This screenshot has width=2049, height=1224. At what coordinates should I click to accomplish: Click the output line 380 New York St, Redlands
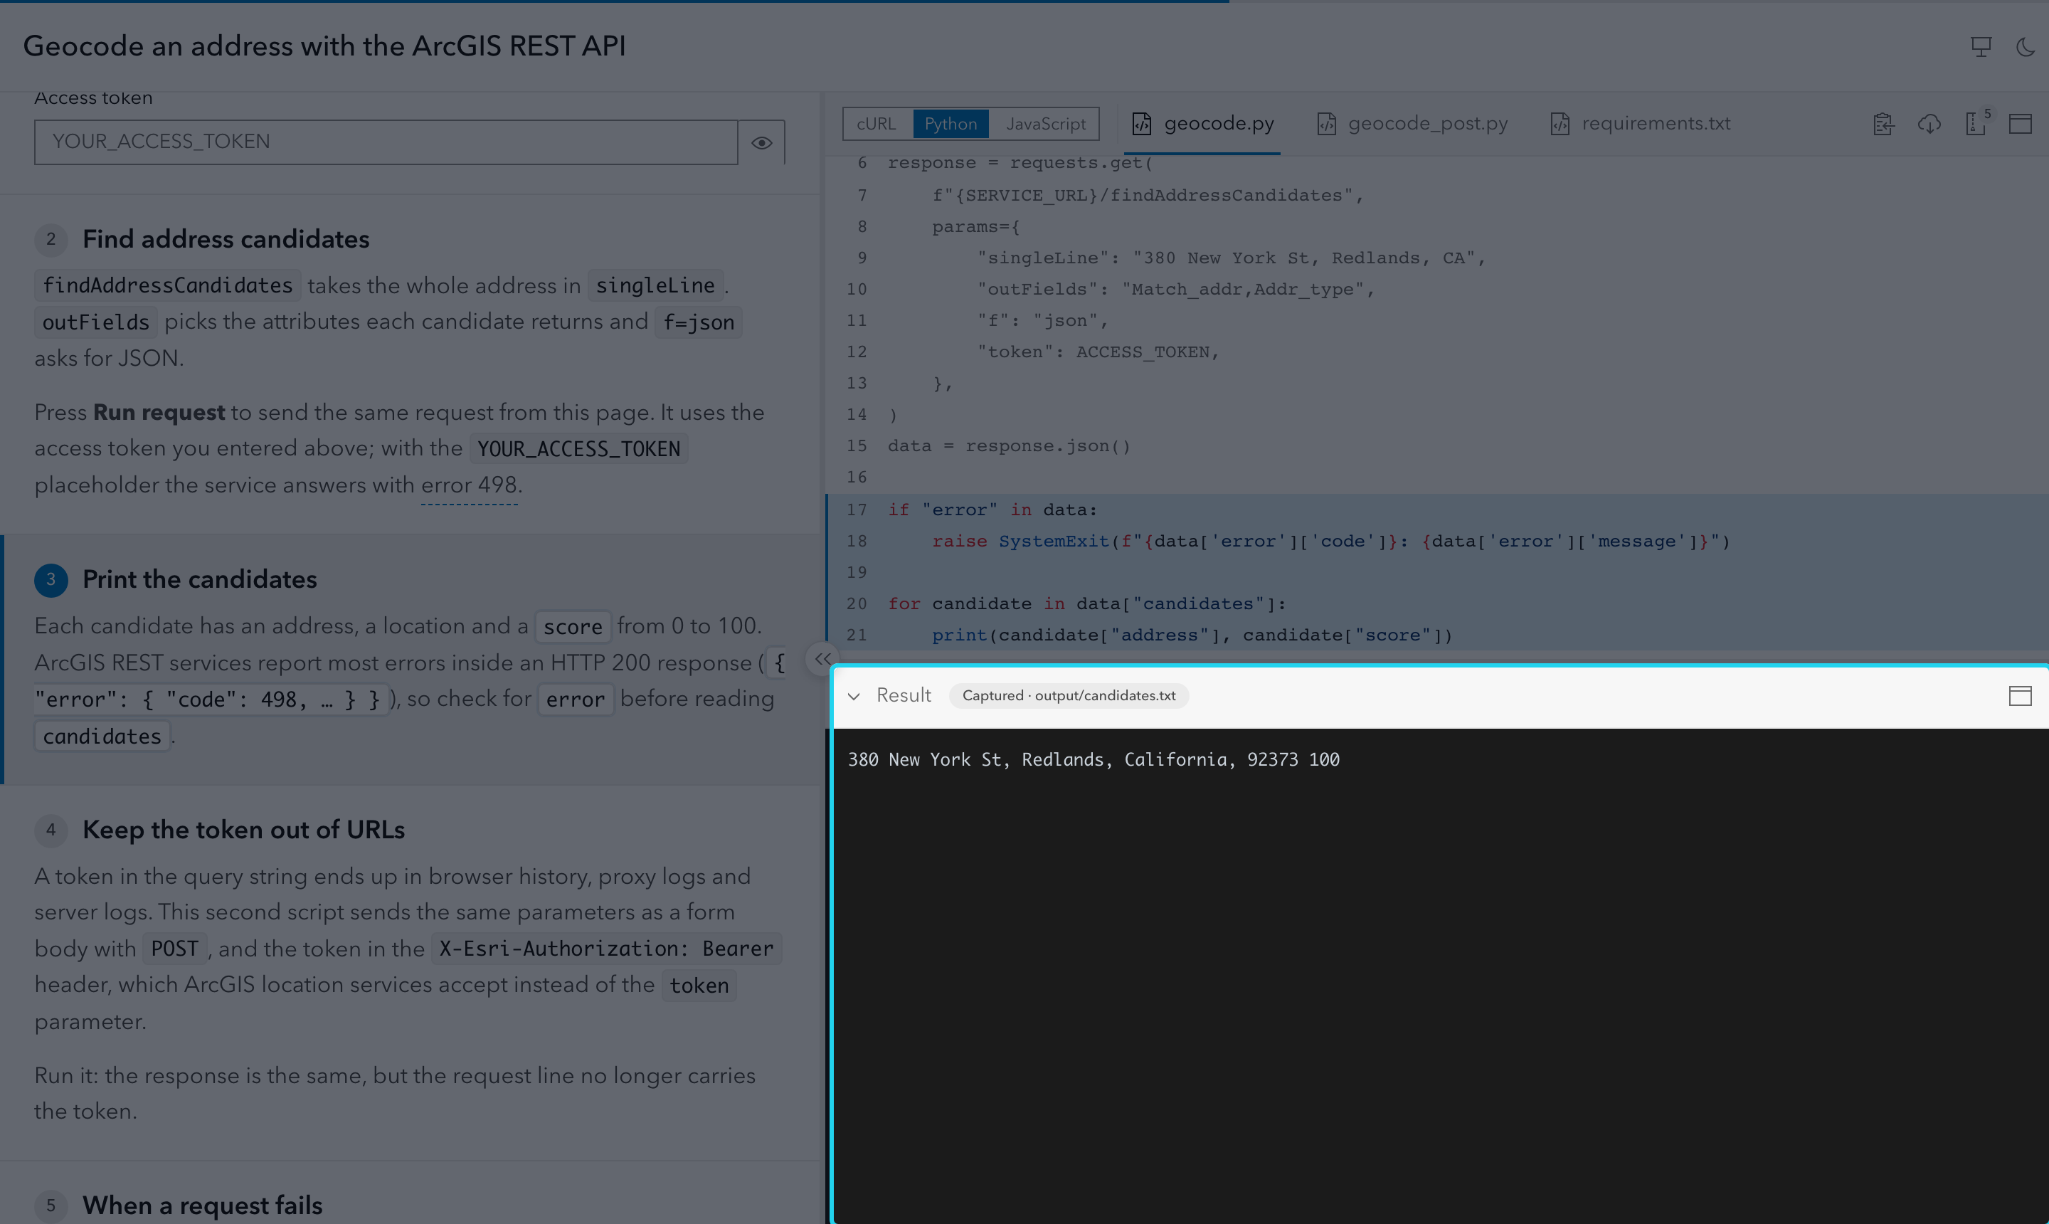pos(1094,759)
